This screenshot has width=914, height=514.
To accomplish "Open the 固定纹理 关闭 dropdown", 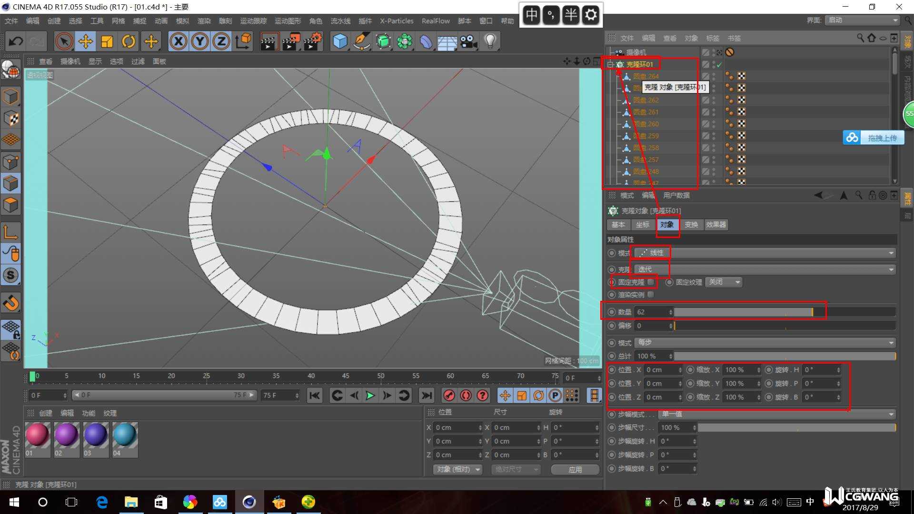I will tap(724, 282).
